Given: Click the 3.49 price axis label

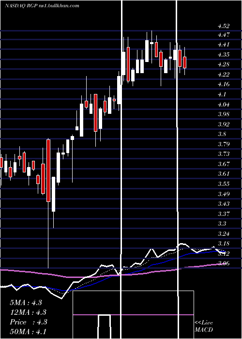Looking at the screenshot, I should coord(224,194).
